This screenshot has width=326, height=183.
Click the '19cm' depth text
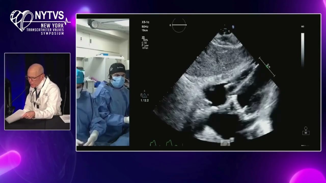click(x=144, y=30)
